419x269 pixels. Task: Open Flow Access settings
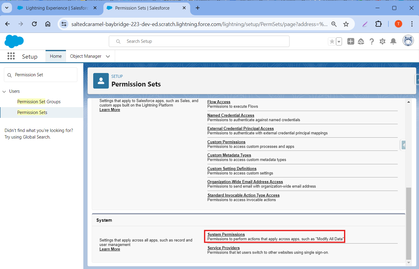pos(219,102)
